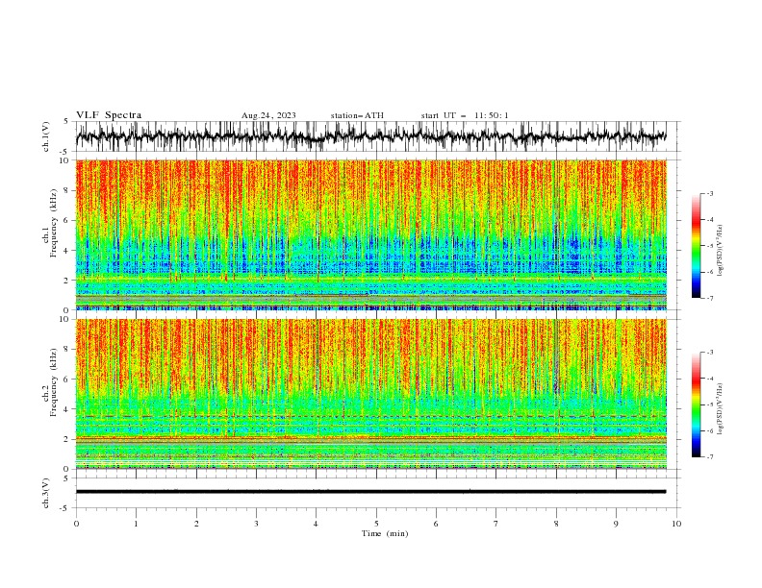762x588 pixels.
Task: Click the "Time (min)" x-axis label
Action: (x=385, y=533)
